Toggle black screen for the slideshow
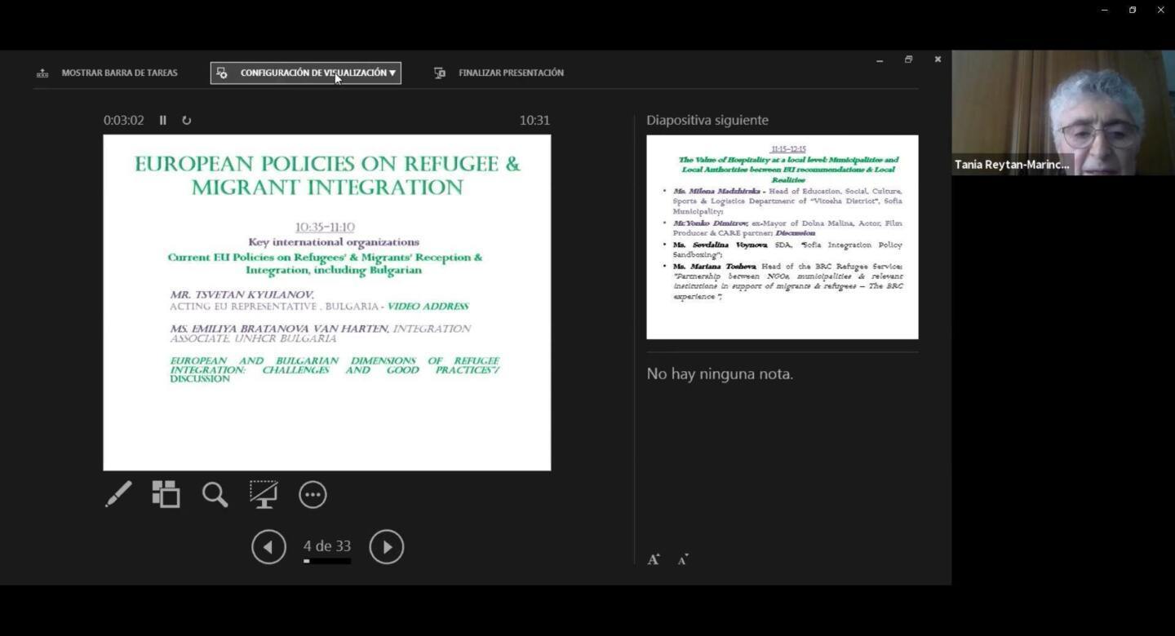The image size is (1175, 636). [264, 494]
